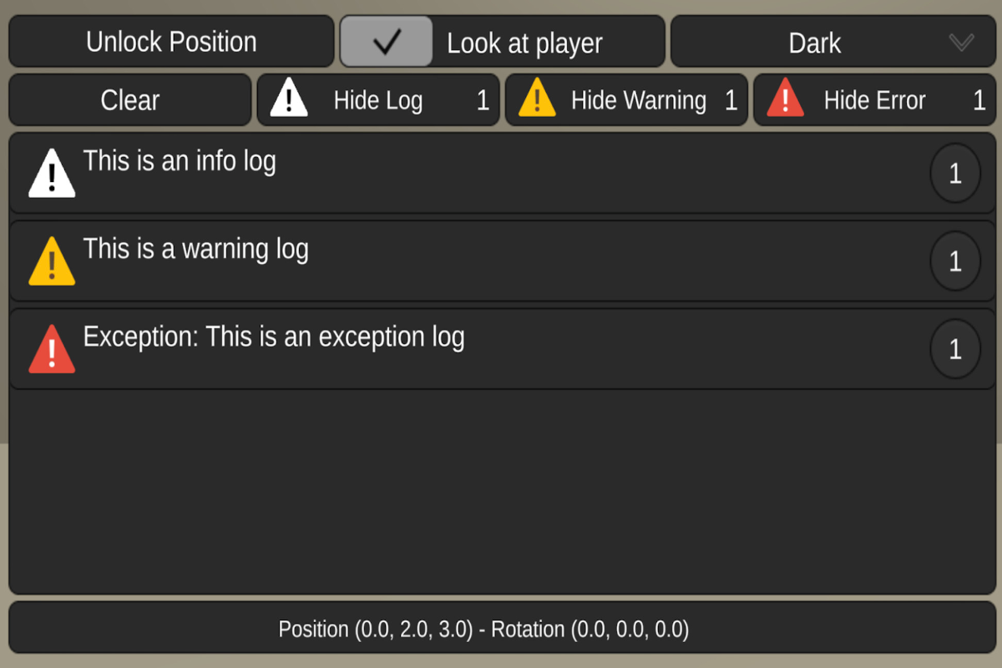Click the dropdown chevron arrow next to Dark
The width and height of the screenshot is (1002, 668).
pos(961,42)
